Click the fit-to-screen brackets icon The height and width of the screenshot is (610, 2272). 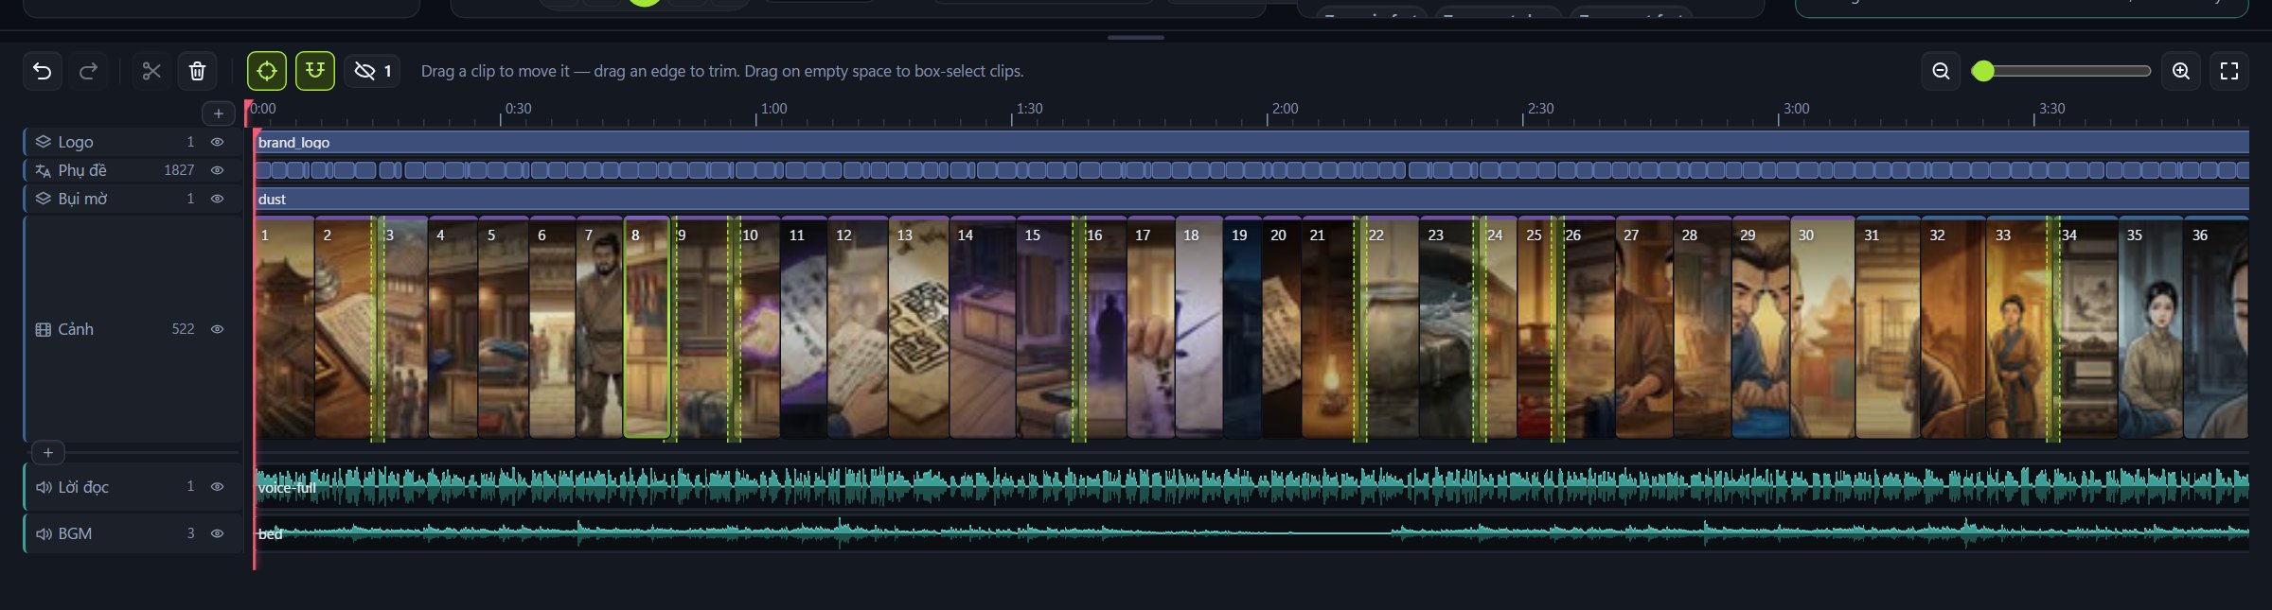point(2229,71)
